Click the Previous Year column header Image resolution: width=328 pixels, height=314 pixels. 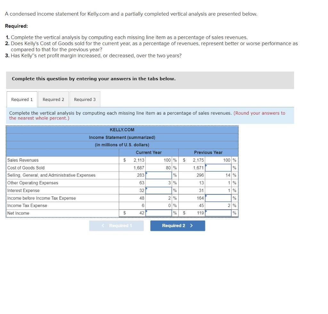(208, 152)
